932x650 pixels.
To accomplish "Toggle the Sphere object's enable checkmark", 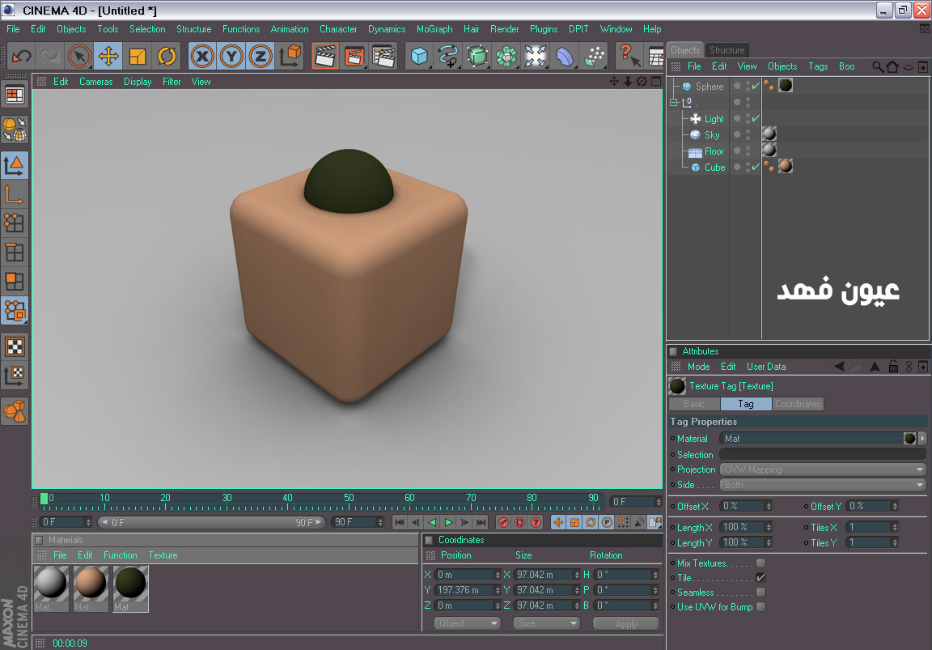I will pos(755,87).
